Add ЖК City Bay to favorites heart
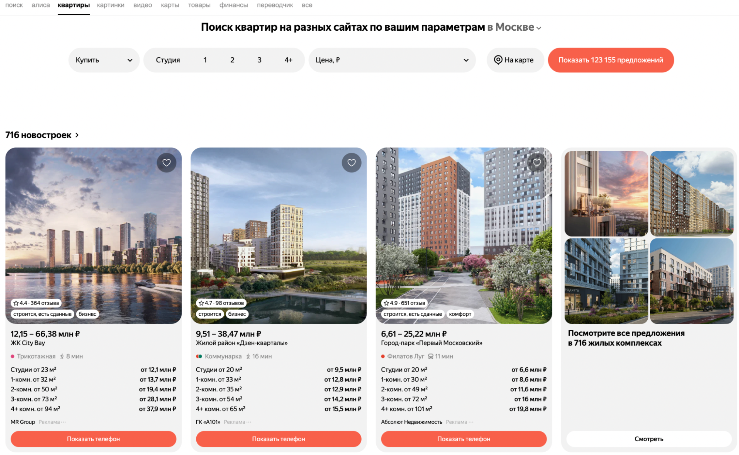Screen dimensions: 739x455 [x=166, y=163]
